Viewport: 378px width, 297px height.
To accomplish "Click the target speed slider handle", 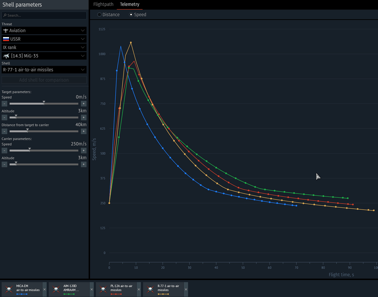I will [44, 103].
